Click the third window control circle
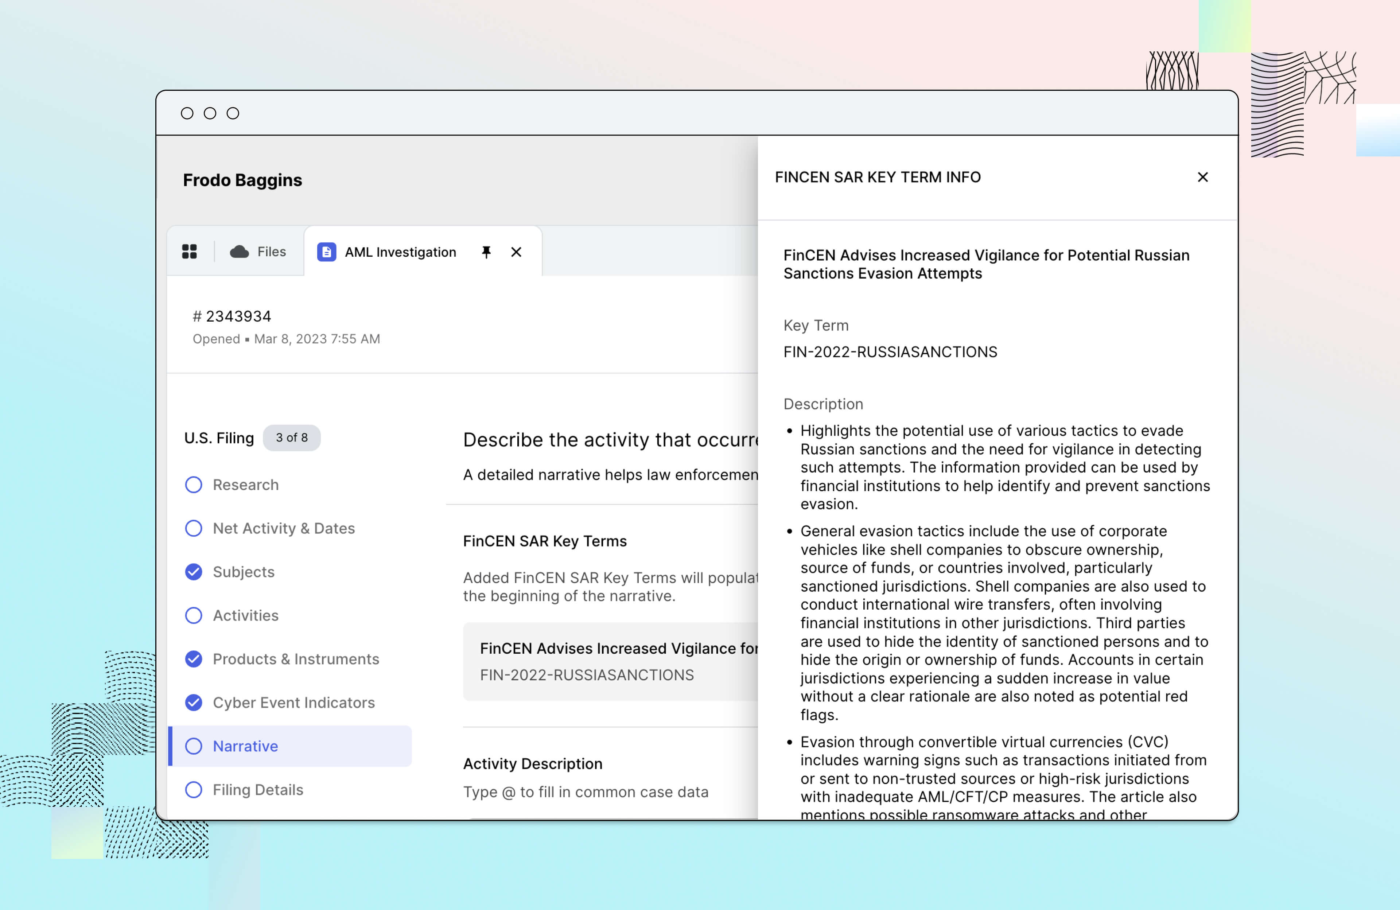Screen dimensions: 1400x910 pyautogui.click(x=233, y=113)
